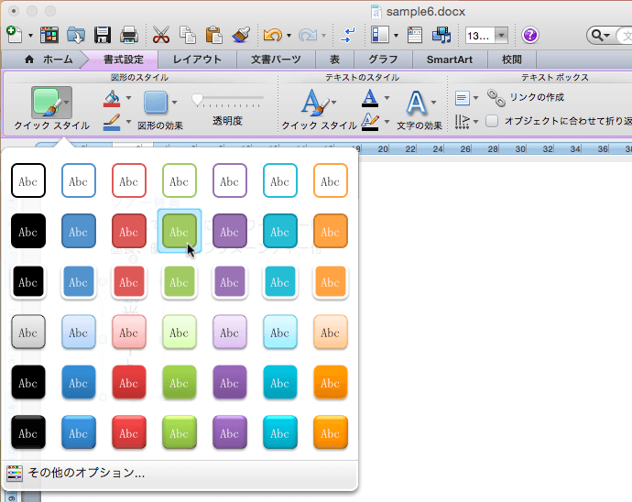
Task: Open the 表 tab
Action: pos(334,60)
